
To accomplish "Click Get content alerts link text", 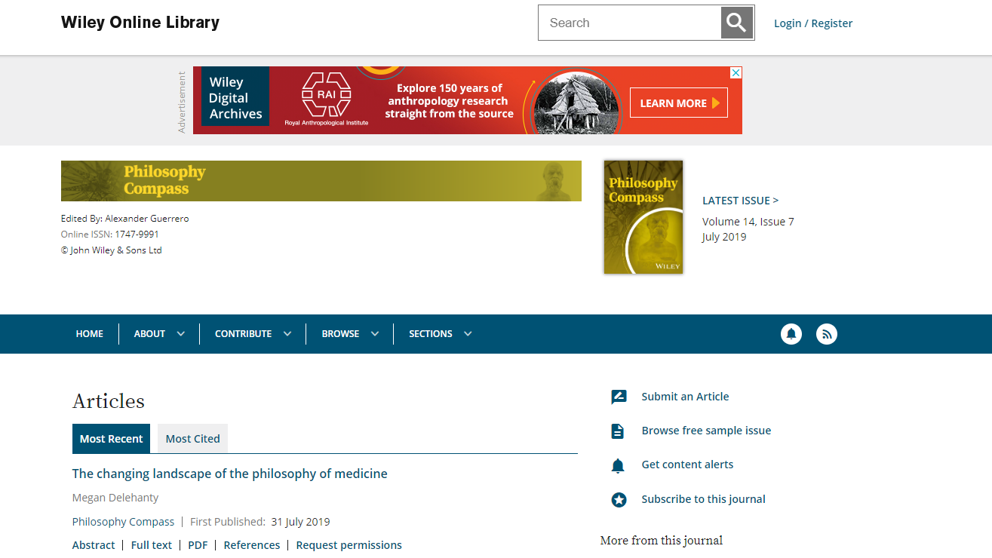I will pos(687,464).
